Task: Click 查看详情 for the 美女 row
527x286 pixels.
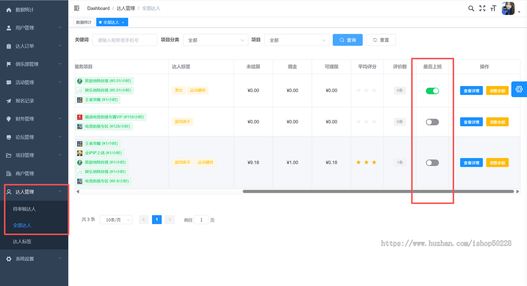Action: point(472,91)
